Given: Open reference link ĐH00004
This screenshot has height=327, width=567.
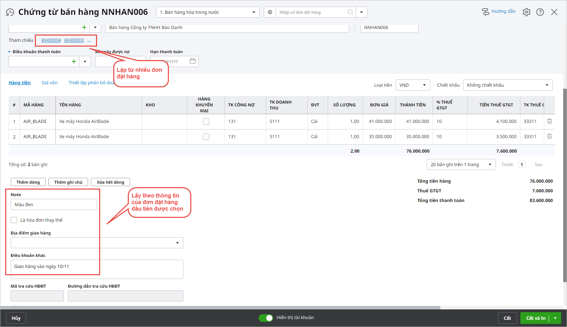Looking at the screenshot, I should point(51,40).
